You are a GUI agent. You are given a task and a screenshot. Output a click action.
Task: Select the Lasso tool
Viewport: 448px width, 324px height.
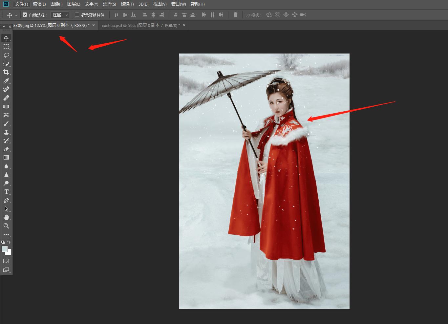[6, 55]
